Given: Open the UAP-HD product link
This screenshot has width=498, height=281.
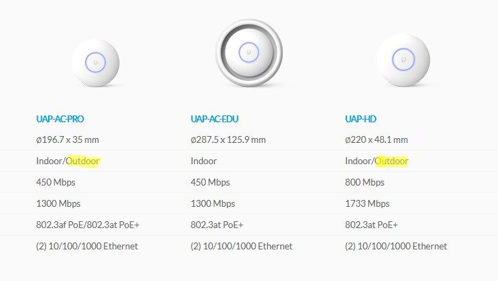Looking at the screenshot, I should tap(360, 119).
